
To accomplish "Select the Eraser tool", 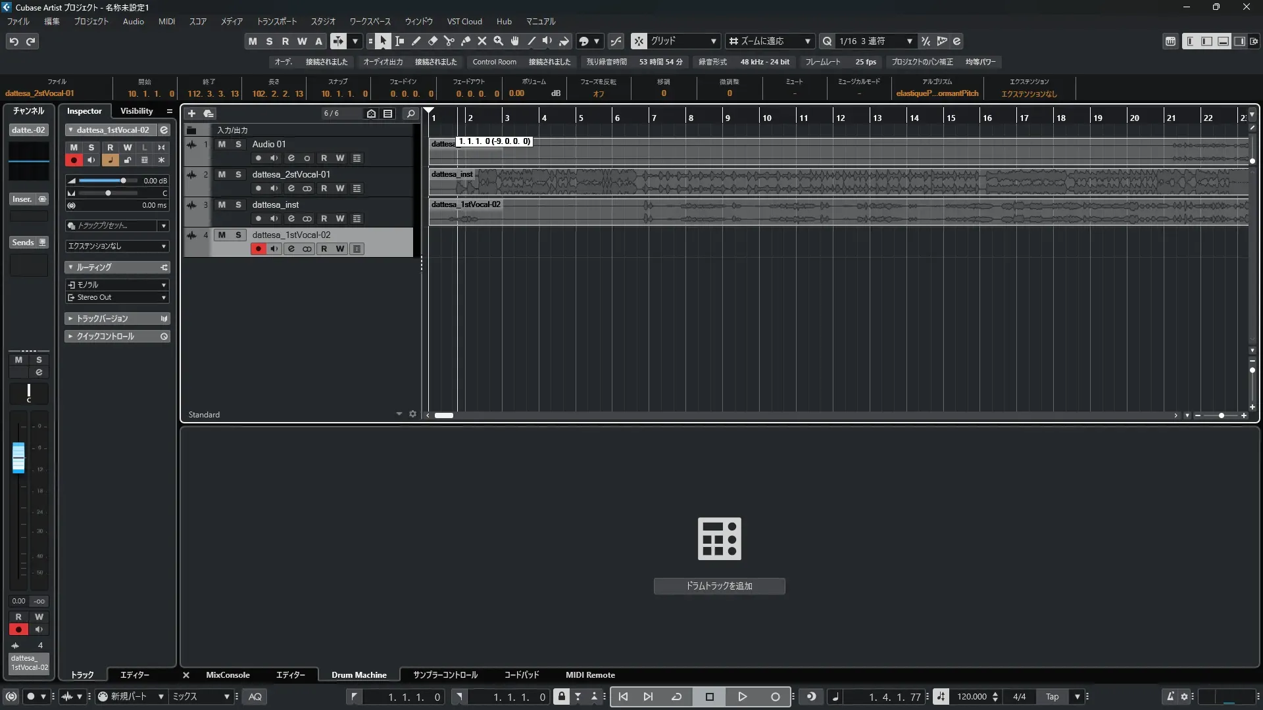I will tap(433, 41).
